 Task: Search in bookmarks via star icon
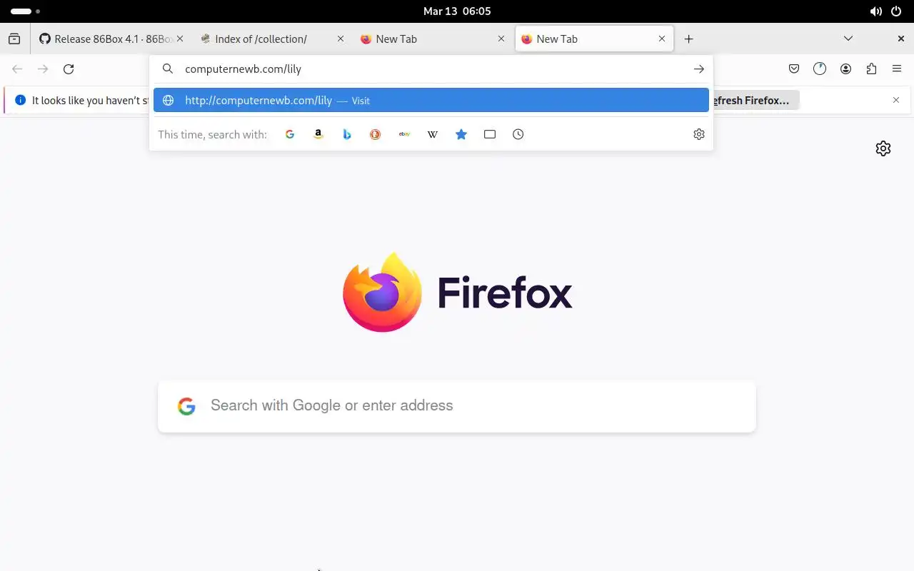click(461, 134)
